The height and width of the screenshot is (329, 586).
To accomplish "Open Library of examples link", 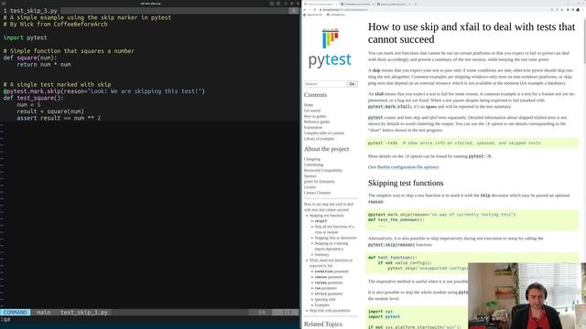I will tap(320, 138).
